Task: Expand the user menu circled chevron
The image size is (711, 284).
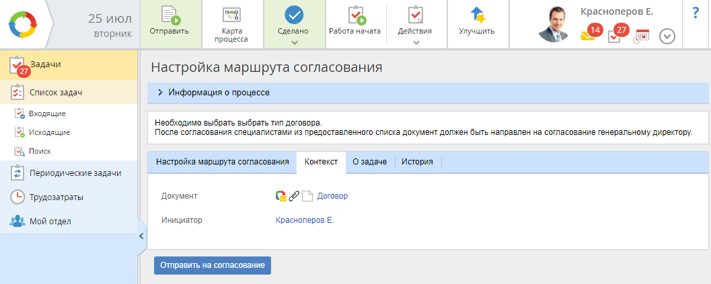Action: click(667, 36)
